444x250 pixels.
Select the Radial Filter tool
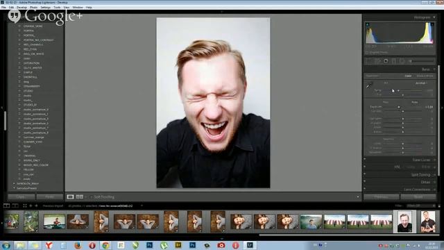pyautogui.click(x=402, y=61)
